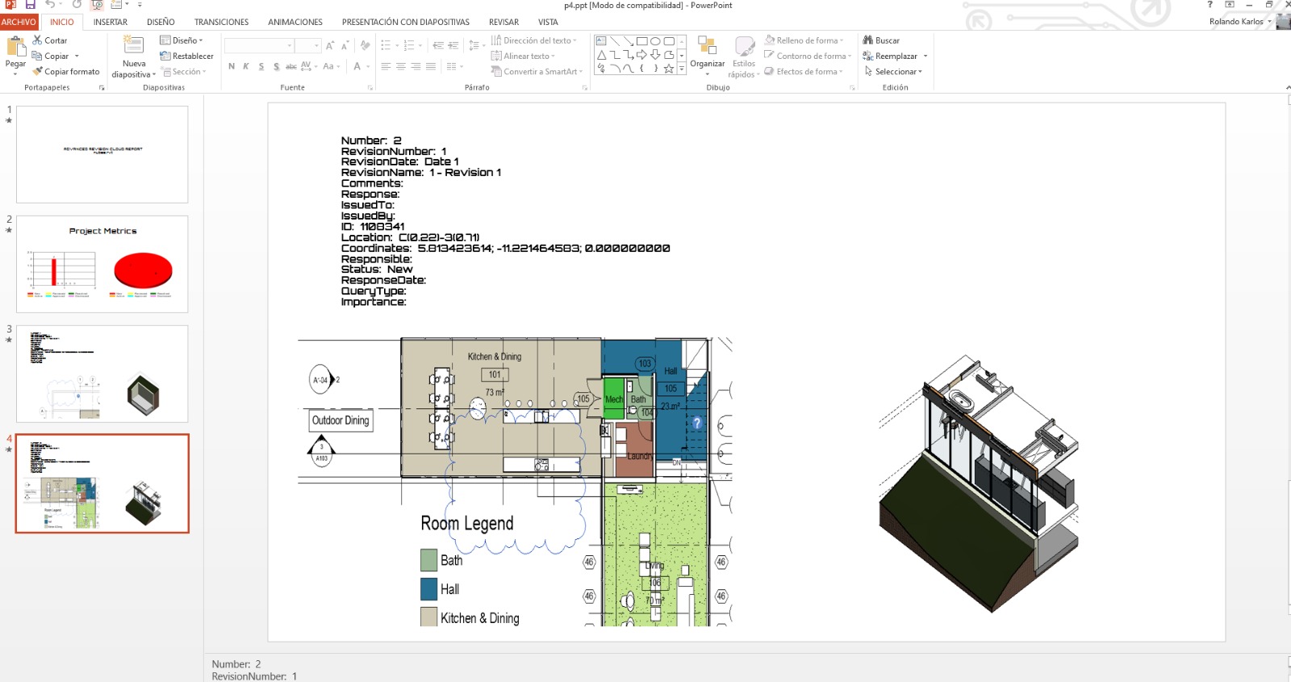Image resolution: width=1291 pixels, height=682 pixels.
Task: Select the oval shape in shapes gallery
Action: (x=656, y=41)
